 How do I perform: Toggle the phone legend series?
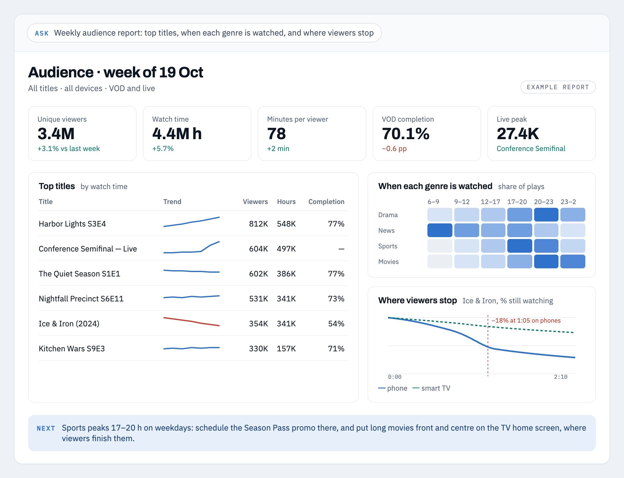pos(393,388)
